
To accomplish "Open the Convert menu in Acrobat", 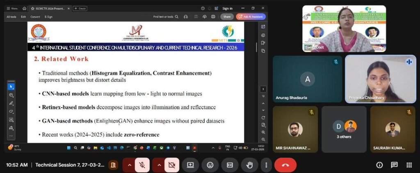I will (35, 17).
